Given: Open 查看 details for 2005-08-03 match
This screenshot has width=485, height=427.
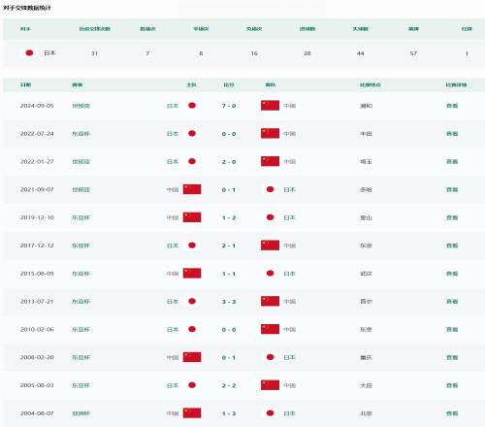Looking at the screenshot, I should click(452, 385).
